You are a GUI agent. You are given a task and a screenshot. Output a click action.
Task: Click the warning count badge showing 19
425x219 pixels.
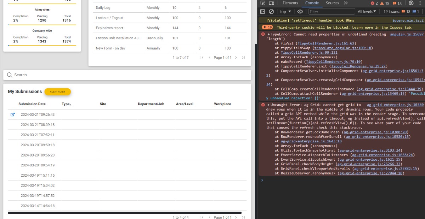[x=385, y=3]
